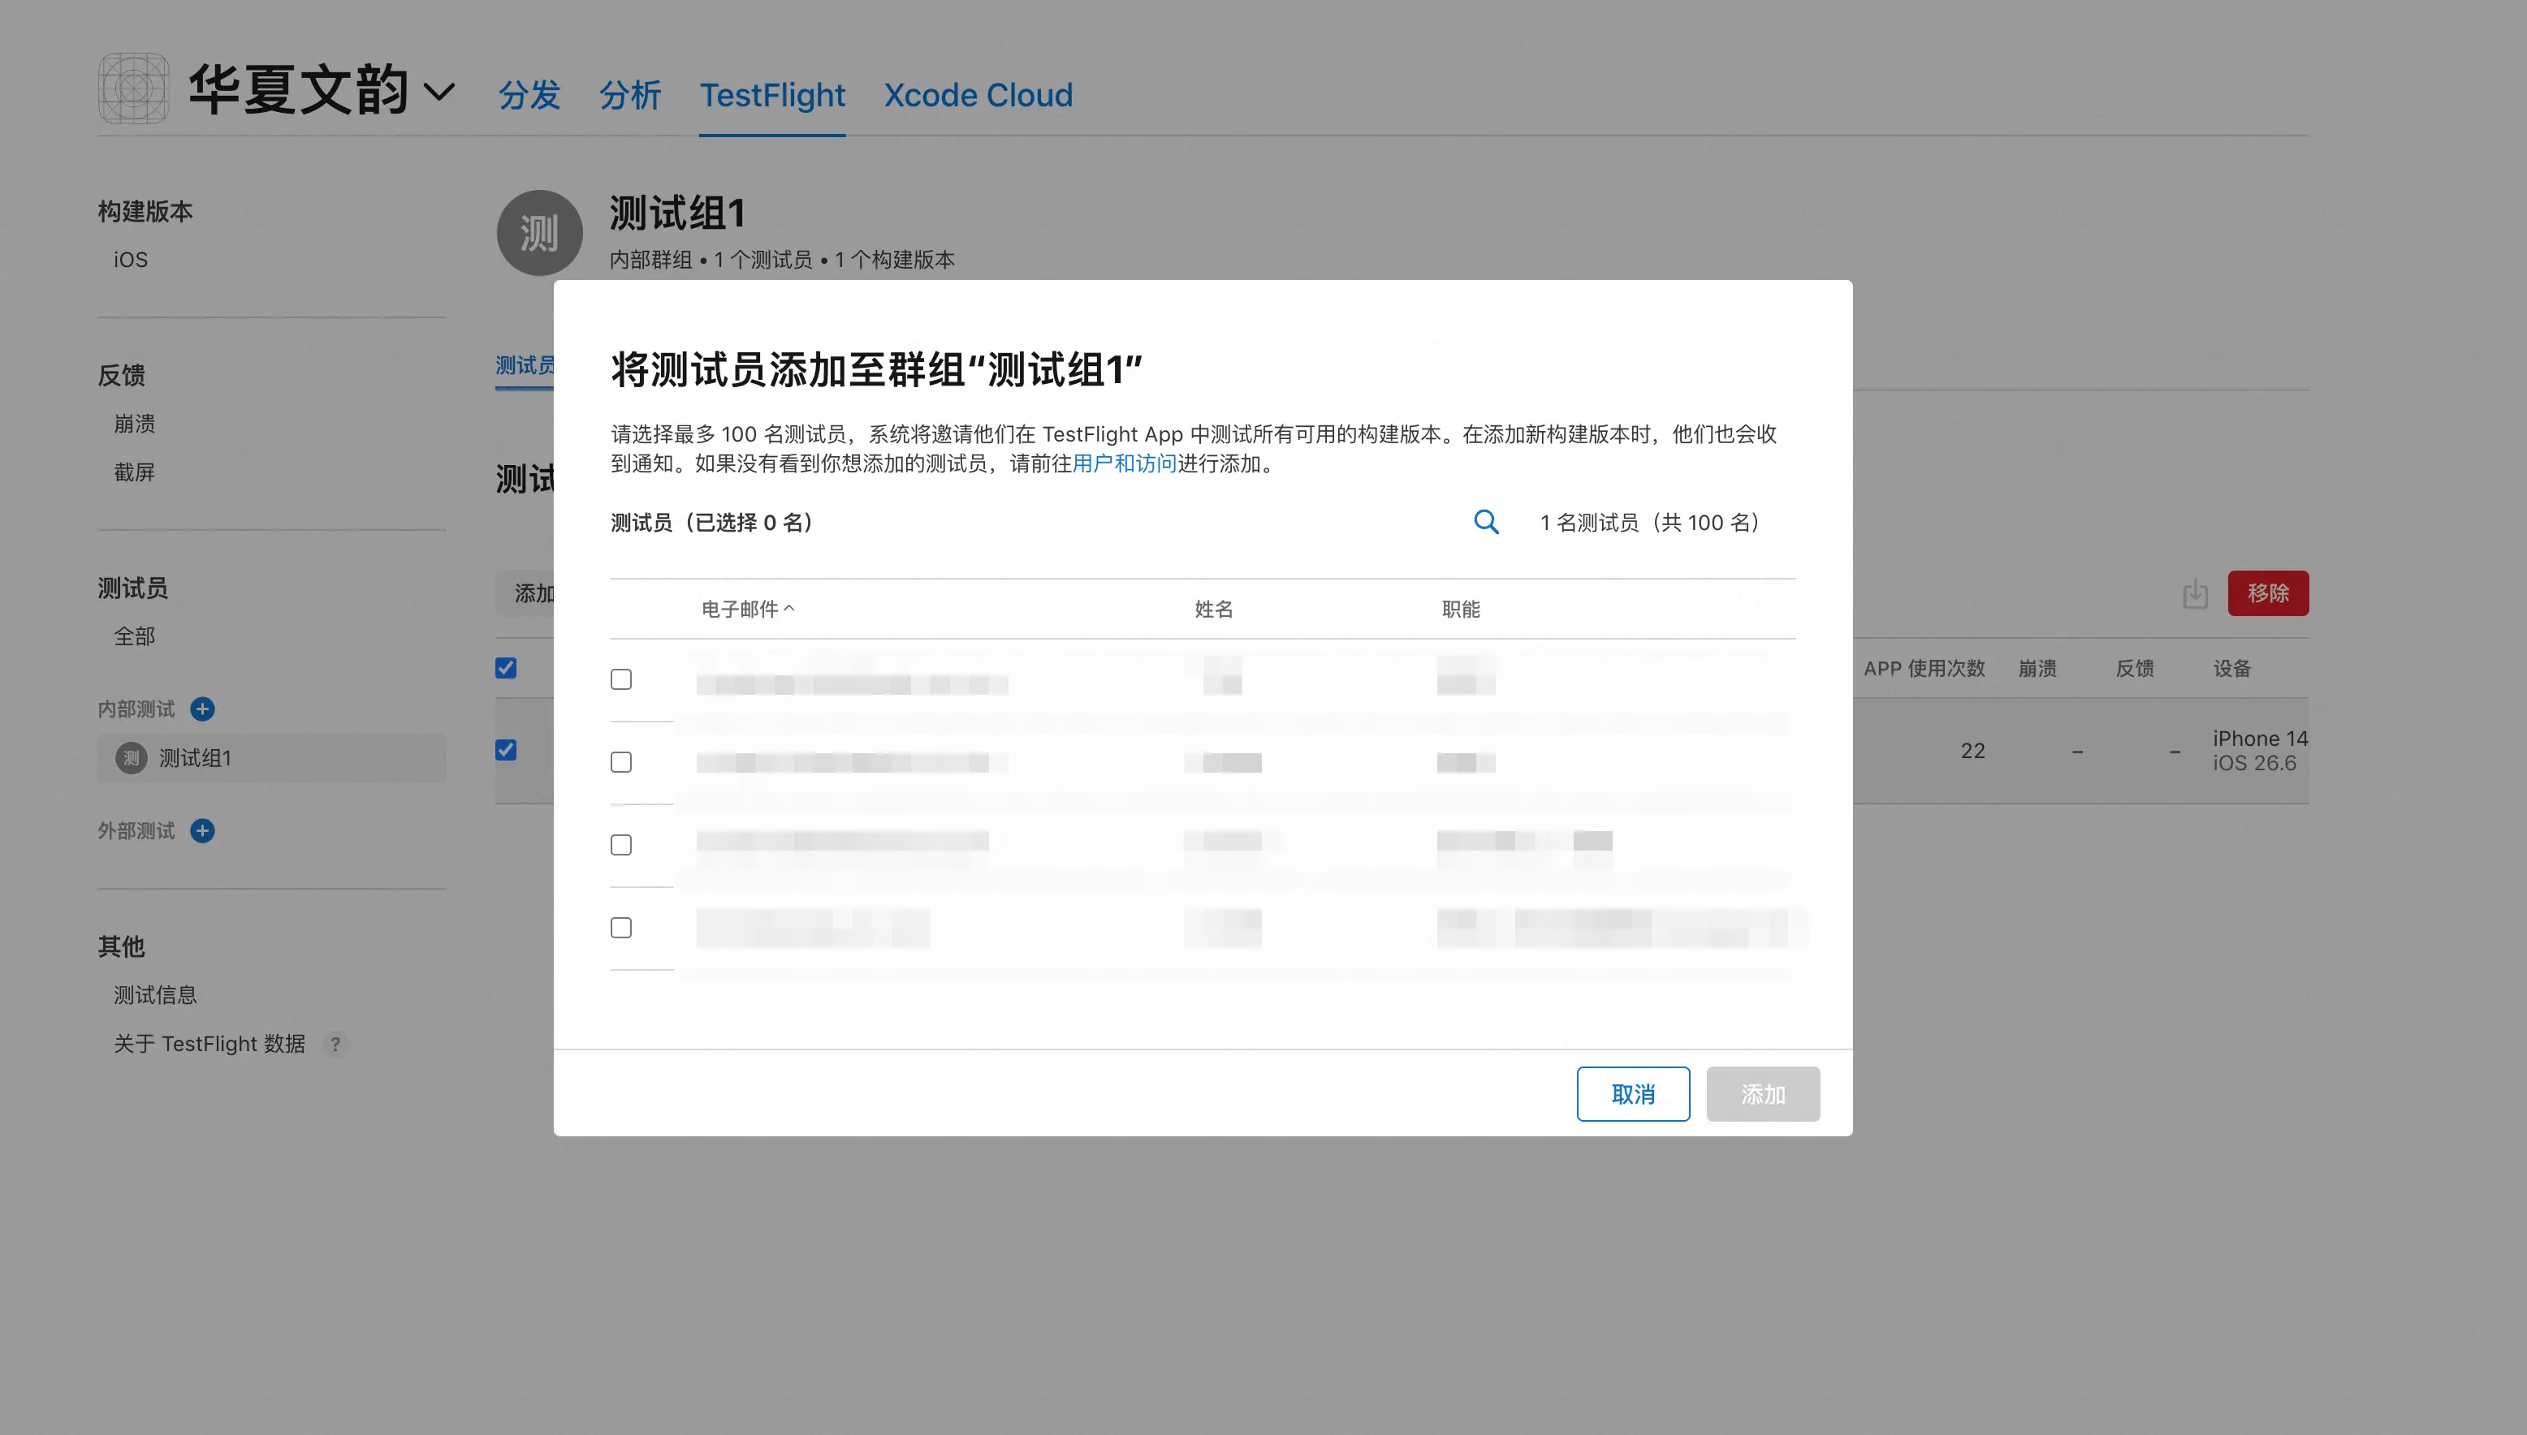Check the fourth tester checkbox in dialog
Image resolution: width=2527 pixels, height=1435 pixels.
[621, 928]
